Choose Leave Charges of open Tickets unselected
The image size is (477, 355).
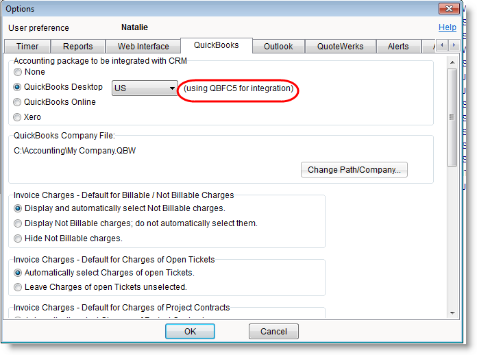tap(17, 287)
